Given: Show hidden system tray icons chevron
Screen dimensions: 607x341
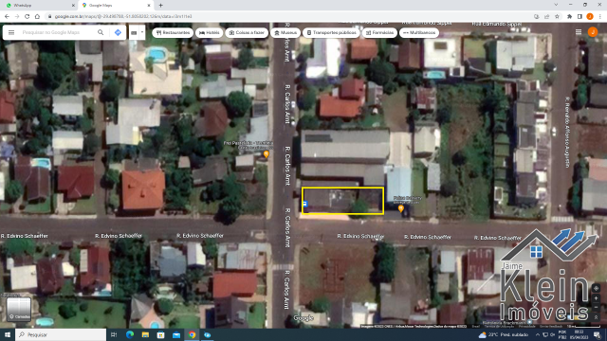Looking at the screenshot, I should click(x=538, y=334).
